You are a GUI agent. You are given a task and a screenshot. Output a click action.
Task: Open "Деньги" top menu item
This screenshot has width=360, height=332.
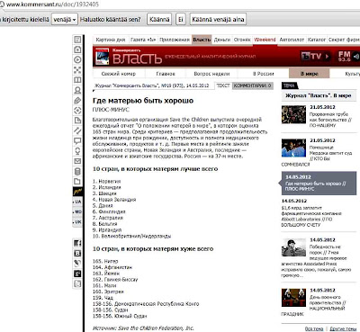(x=222, y=40)
